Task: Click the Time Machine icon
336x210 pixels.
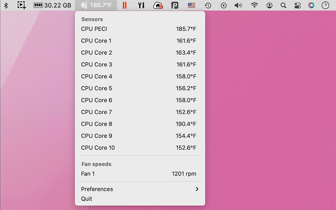Action: coord(208,6)
